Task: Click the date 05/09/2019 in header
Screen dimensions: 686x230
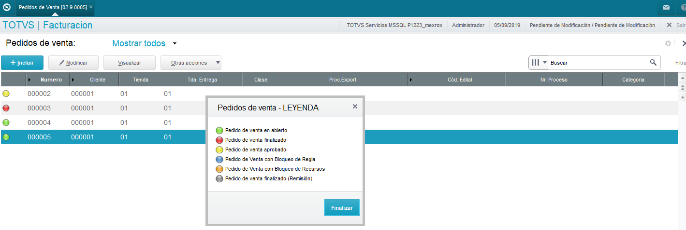Action: 507,25
